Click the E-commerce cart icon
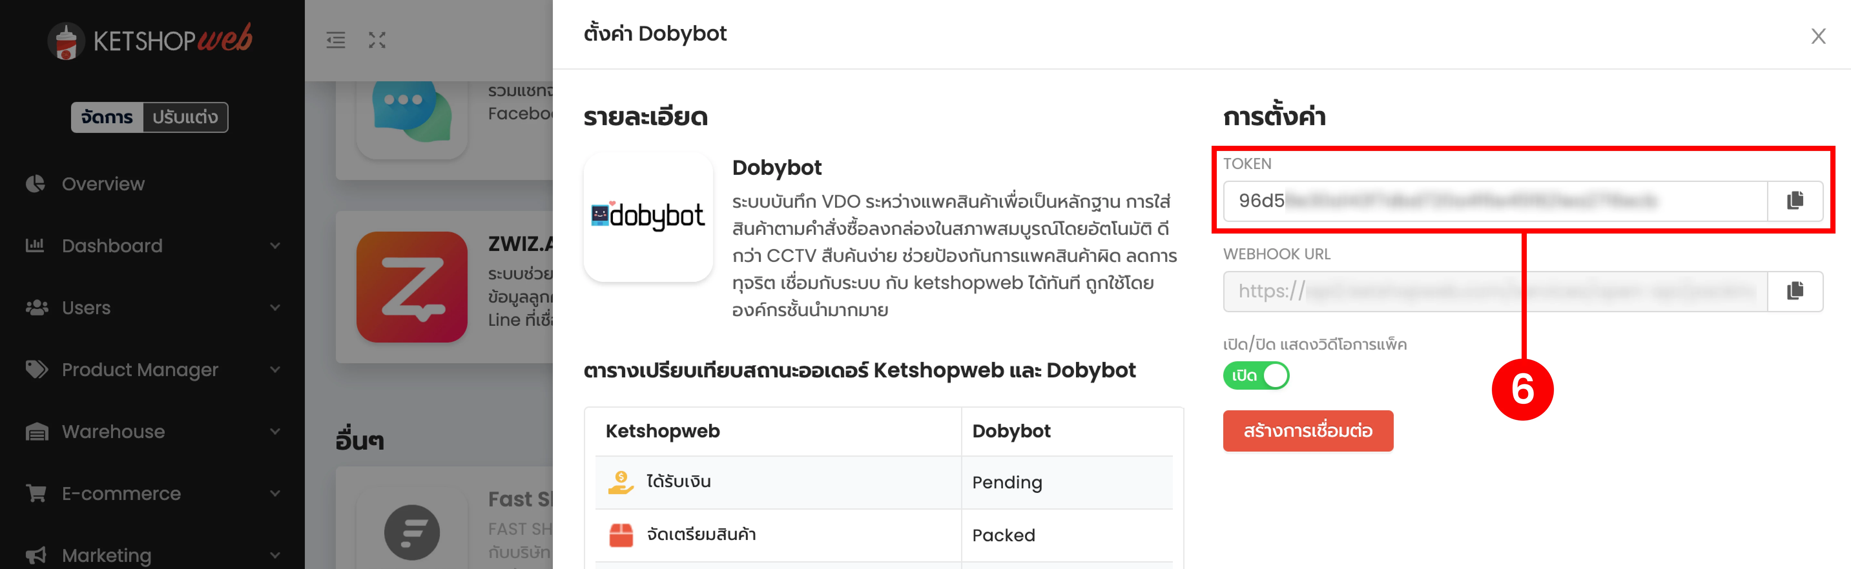This screenshot has width=1851, height=569. coord(36,493)
